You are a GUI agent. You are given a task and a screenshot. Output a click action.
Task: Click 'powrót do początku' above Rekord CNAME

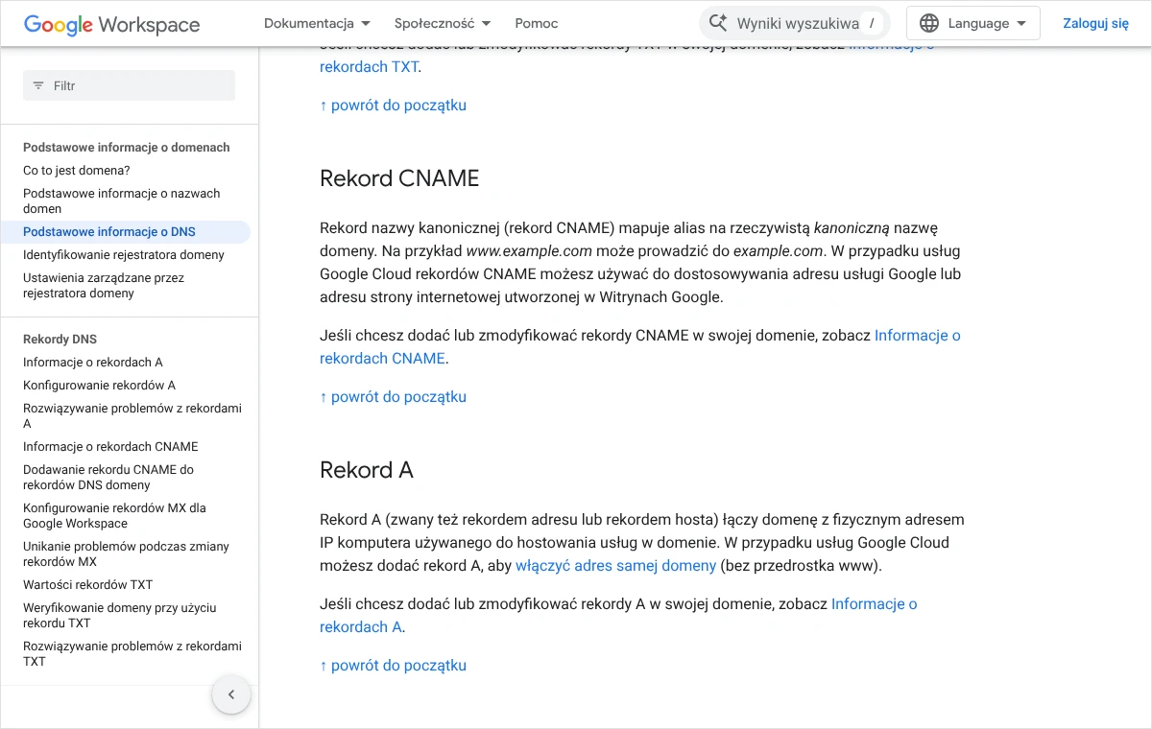(x=394, y=105)
